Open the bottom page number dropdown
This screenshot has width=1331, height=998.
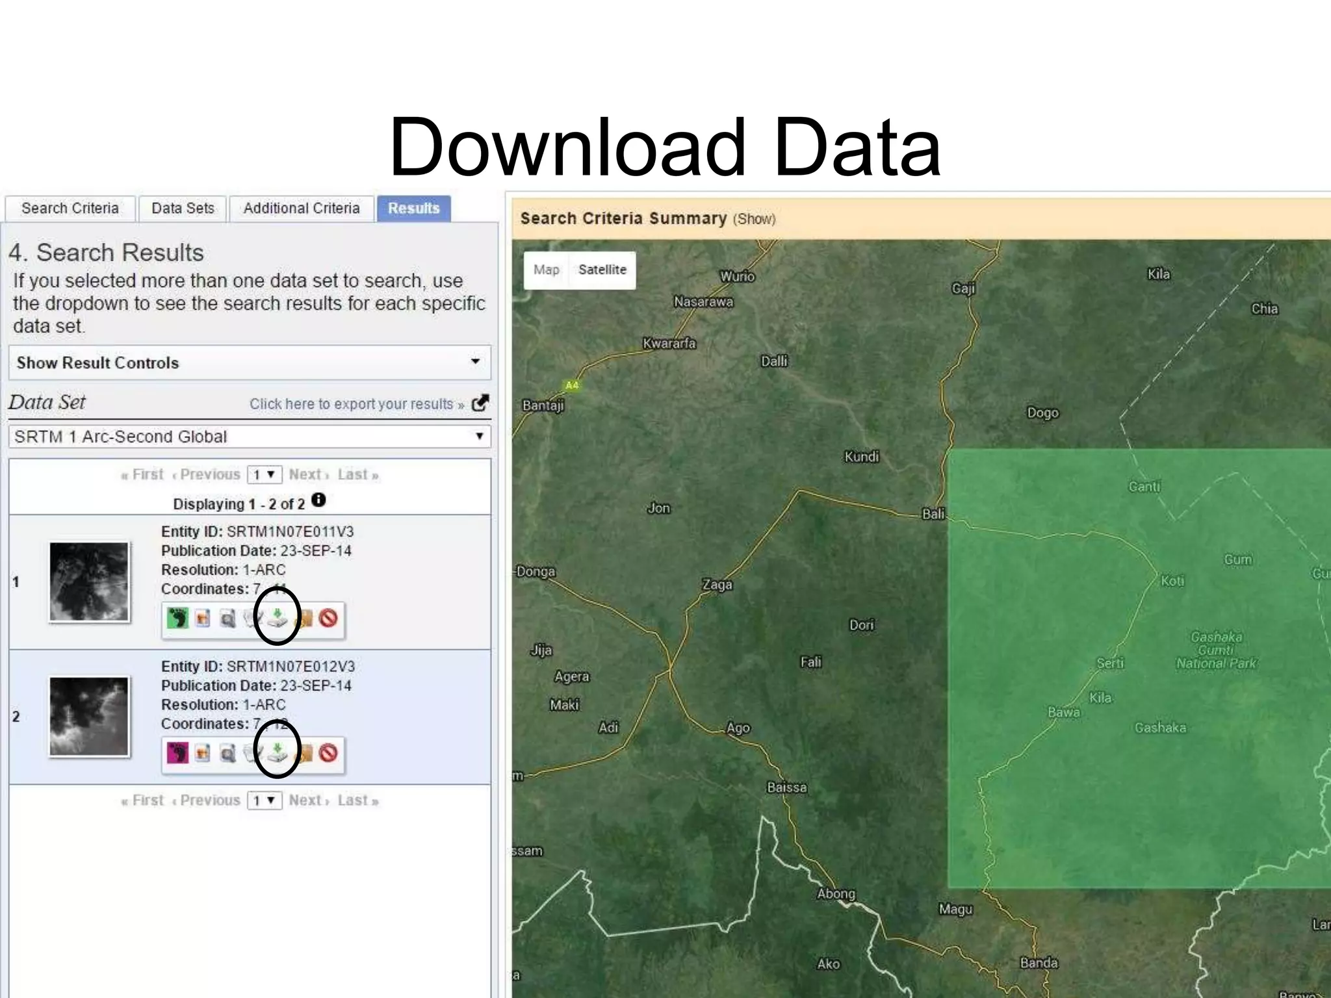click(265, 800)
